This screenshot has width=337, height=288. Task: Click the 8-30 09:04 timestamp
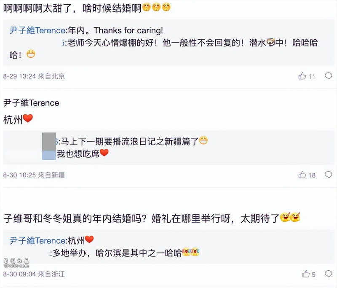pos(19,274)
